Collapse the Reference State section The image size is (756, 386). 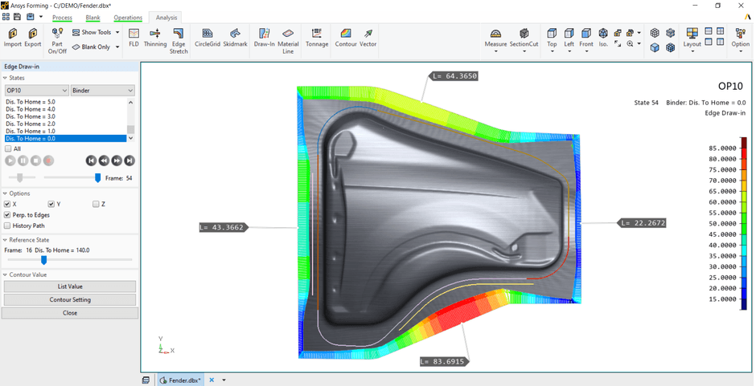[x=5, y=240]
